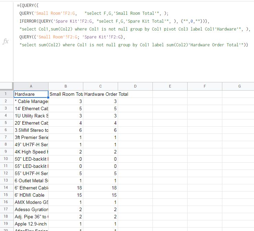Click the '4K High Speed' cell

pyautogui.click(x=31, y=152)
